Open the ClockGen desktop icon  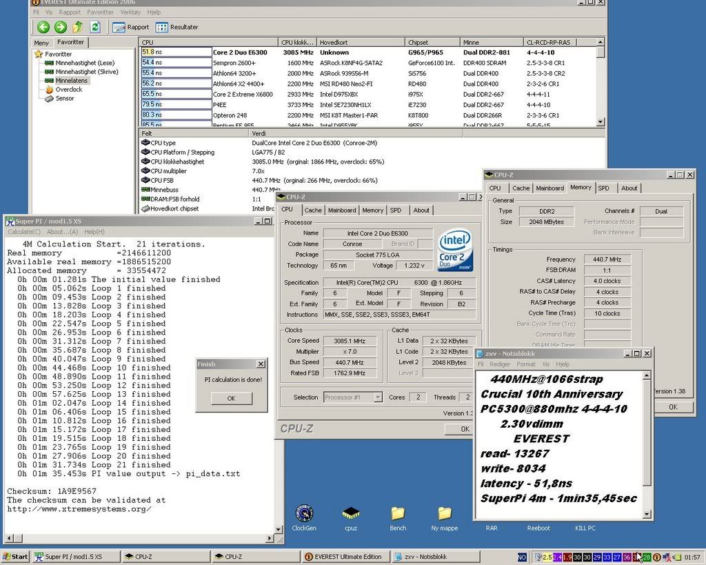pos(304,518)
